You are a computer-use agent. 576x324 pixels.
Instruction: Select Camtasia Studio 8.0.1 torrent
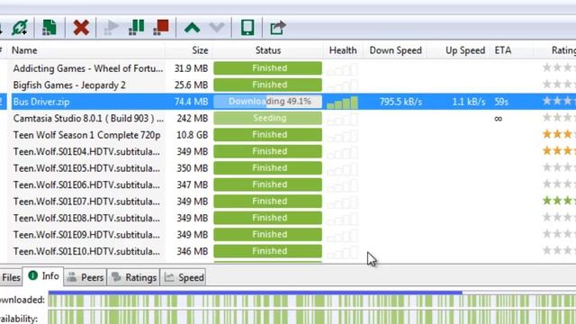coord(88,119)
